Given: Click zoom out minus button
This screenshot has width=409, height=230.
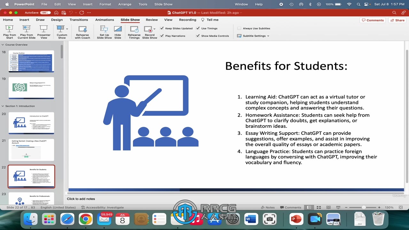Looking at the screenshot, I should tap(346, 207).
